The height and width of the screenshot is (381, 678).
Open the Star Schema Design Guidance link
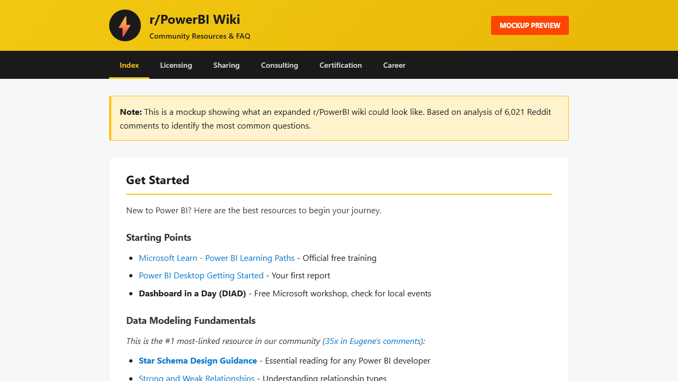pyautogui.click(x=198, y=360)
